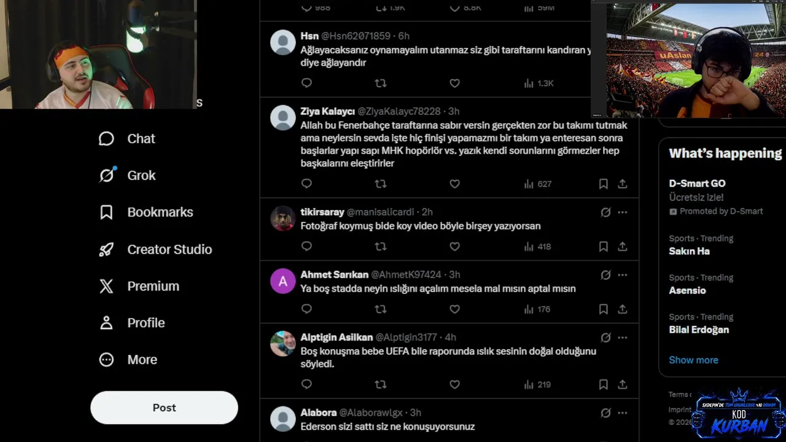Viewport: 786px width, 442px height.
Task: Show more trending topics
Action: (x=693, y=360)
